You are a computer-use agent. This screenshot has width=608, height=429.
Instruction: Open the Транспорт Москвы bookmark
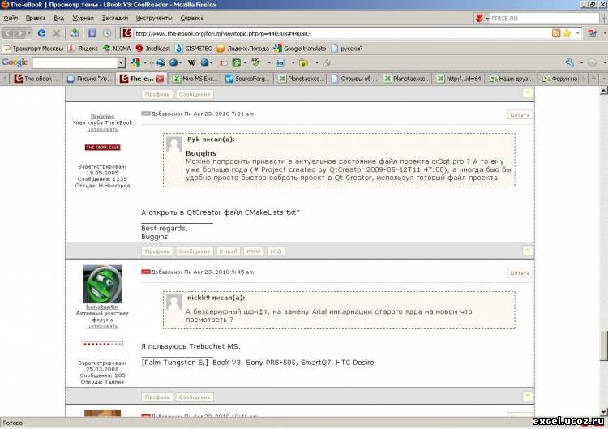(33, 49)
